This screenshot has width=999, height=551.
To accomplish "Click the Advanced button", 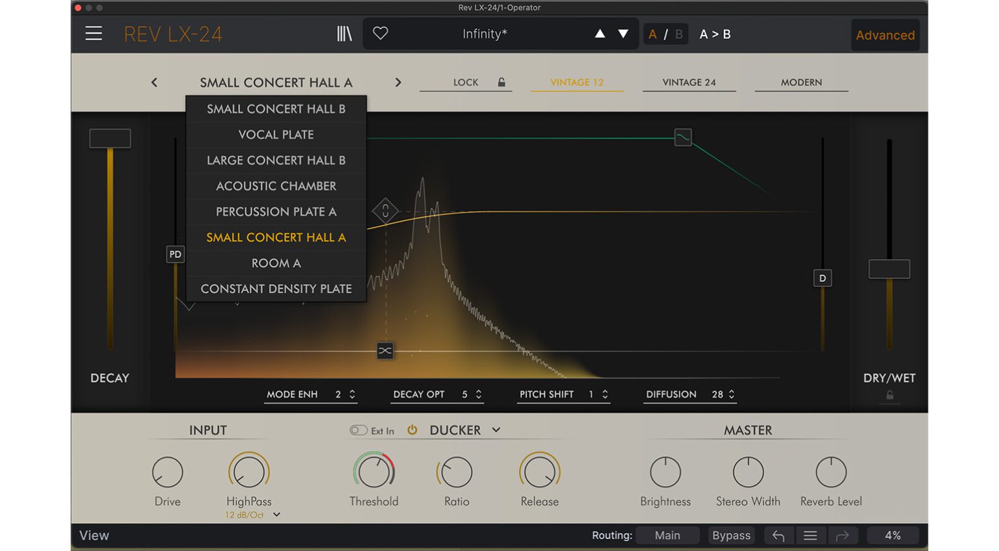I will tap(885, 35).
